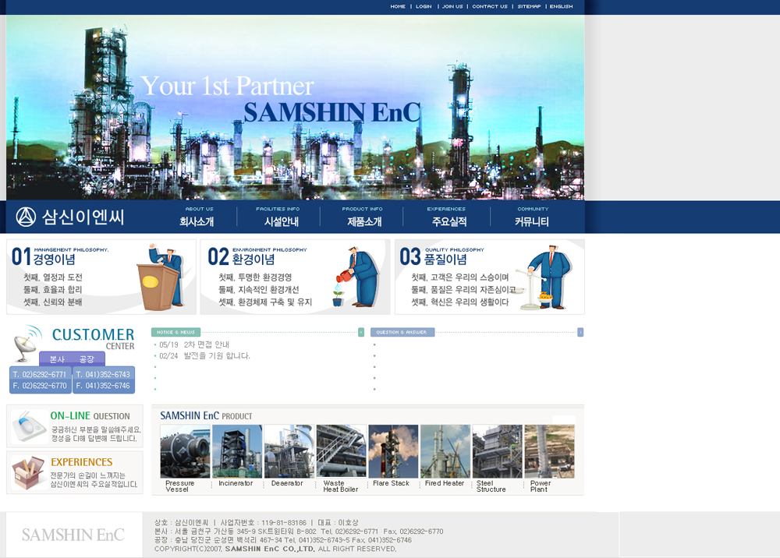
Task: Open the 회사소개 About Us menu
Action: [197, 221]
